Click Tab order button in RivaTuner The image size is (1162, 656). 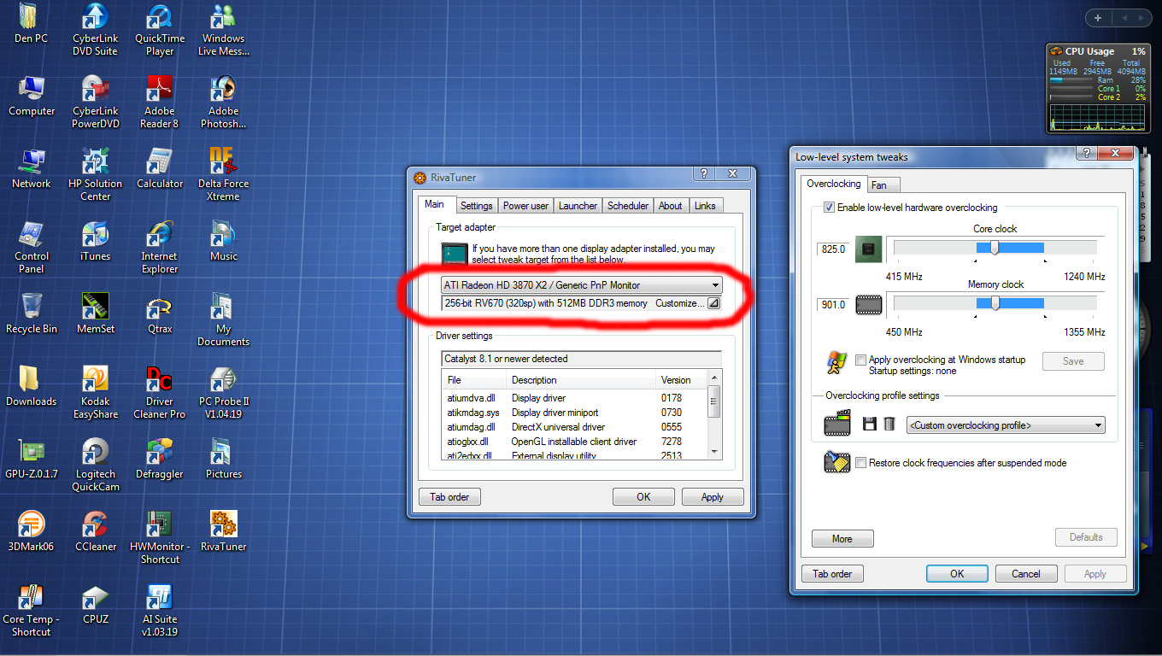click(449, 496)
